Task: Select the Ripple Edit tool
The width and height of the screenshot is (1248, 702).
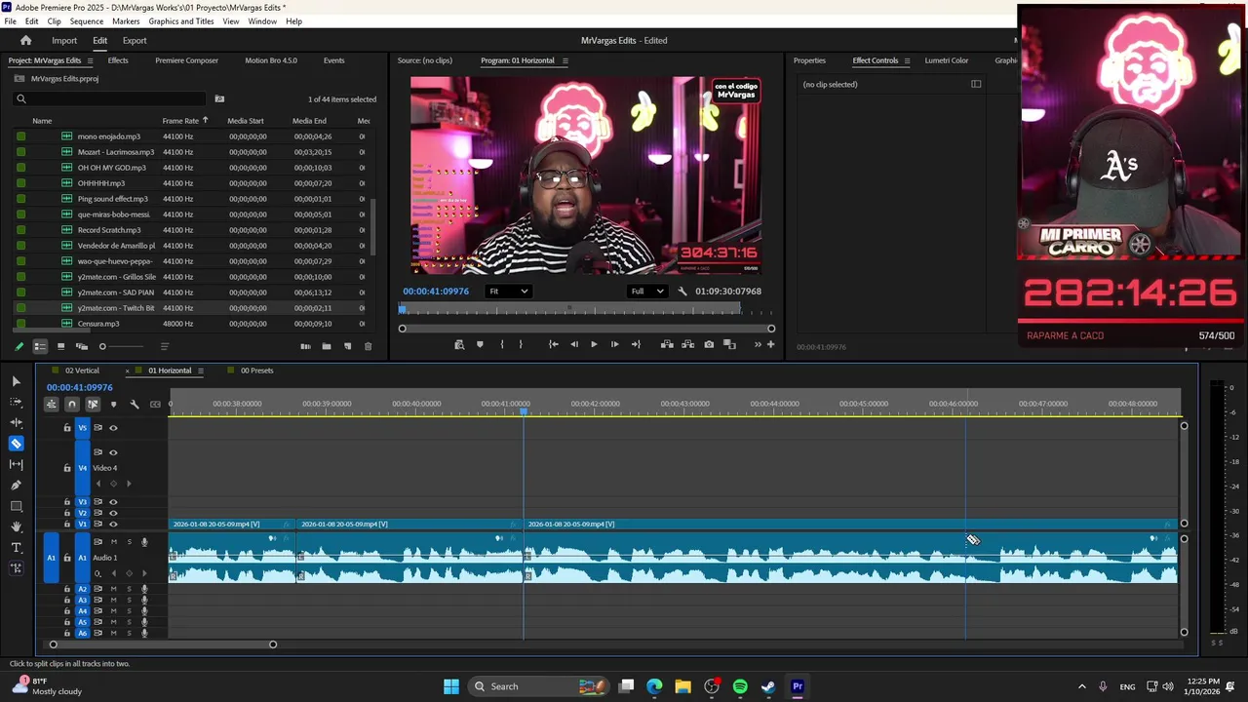Action: point(16,422)
